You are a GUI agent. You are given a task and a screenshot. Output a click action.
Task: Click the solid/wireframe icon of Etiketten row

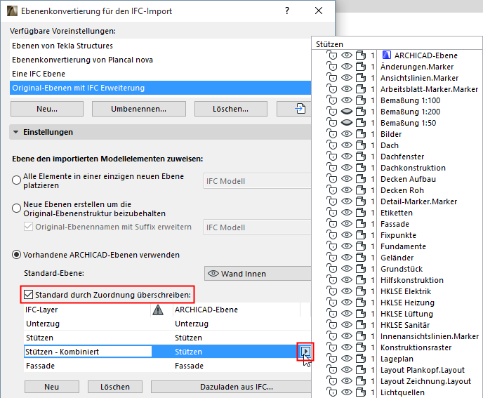tap(361, 213)
